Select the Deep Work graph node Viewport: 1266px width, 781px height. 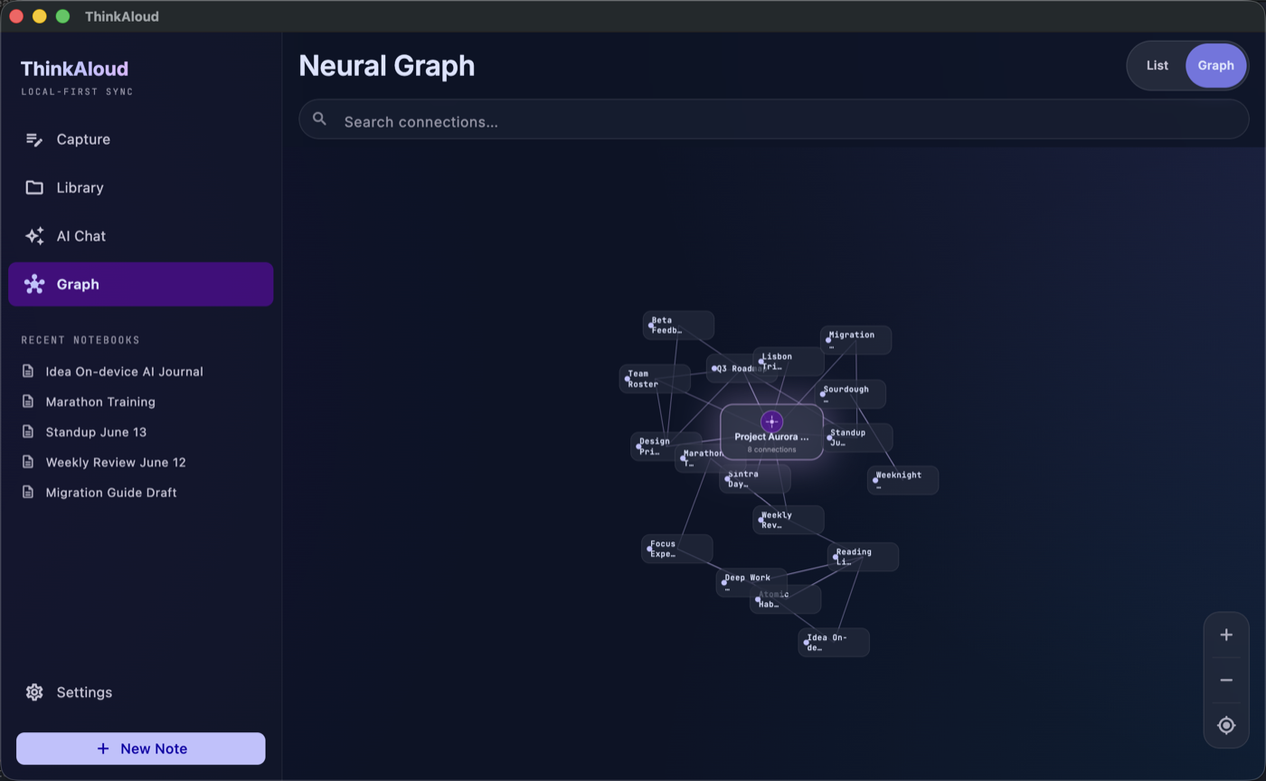click(x=751, y=582)
